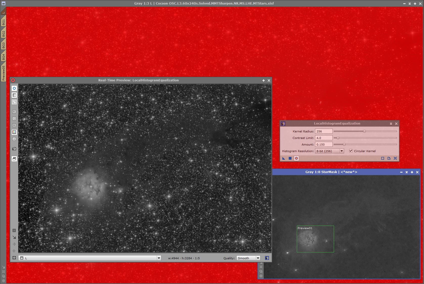
Task: Select the alpha channel A icon
Action: coord(14,139)
